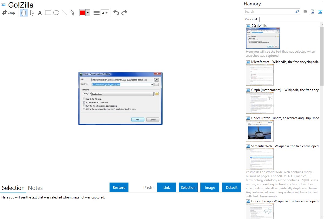This screenshot has height=219, width=324.
Task: Open the Microformat Wikipedia snapshot
Action: pos(285,62)
